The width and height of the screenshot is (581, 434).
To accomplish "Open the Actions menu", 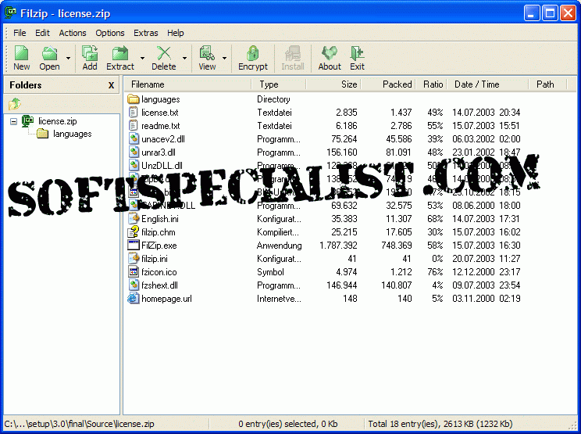I will [73, 33].
